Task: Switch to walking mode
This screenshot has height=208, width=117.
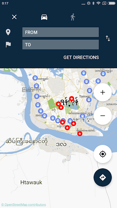Action: (73, 17)
